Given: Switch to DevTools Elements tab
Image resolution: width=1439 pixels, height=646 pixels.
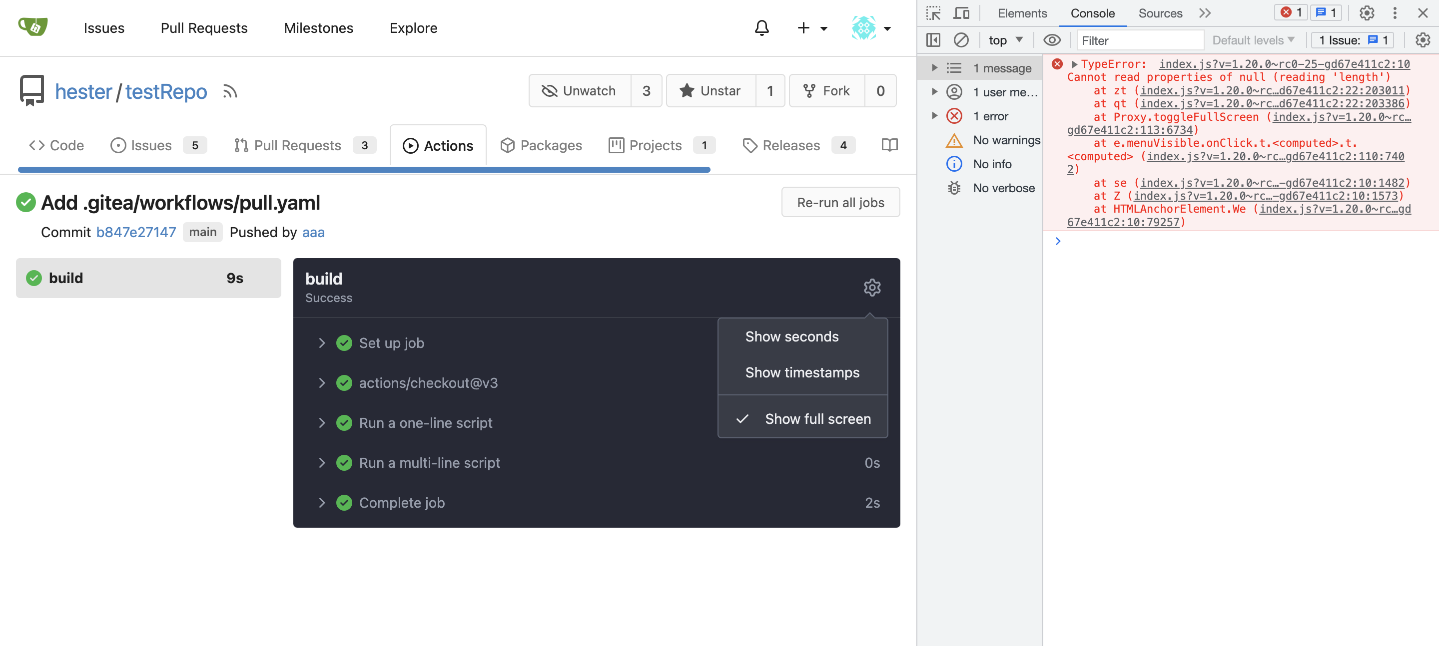Looking at the screenshot, I should [x=1022, y=13].
